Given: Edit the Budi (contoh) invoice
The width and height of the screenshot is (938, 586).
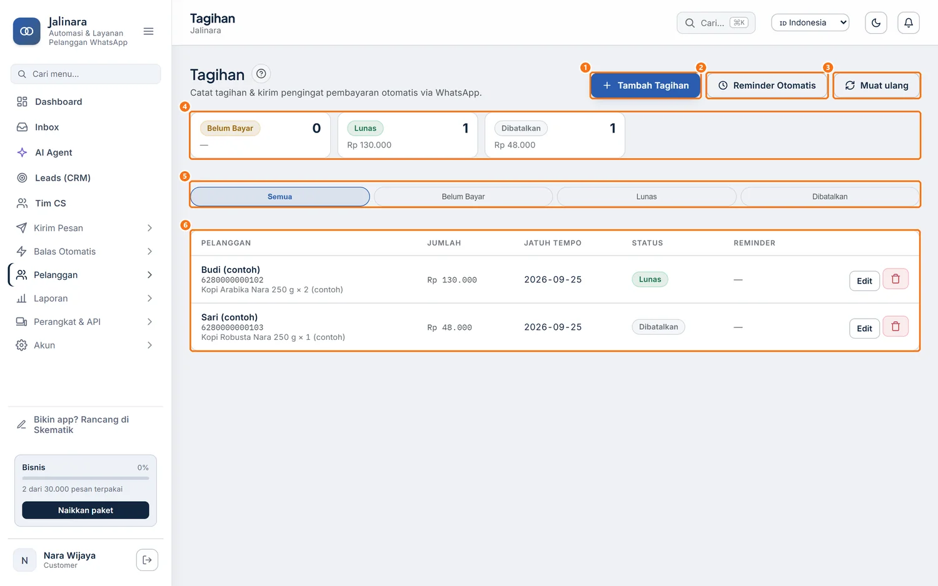Looking at the screenshot, I should [864, 281].
